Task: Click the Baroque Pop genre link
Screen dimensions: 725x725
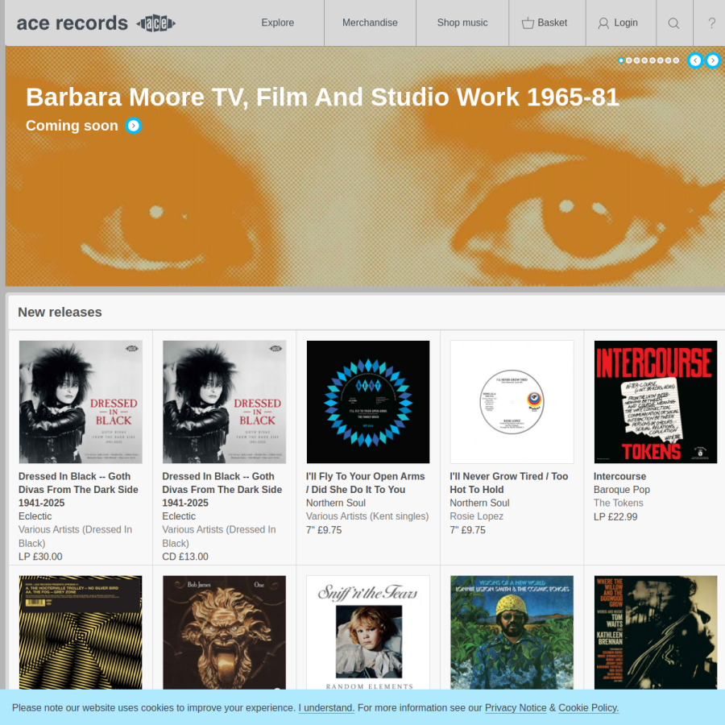Action: 621,489
